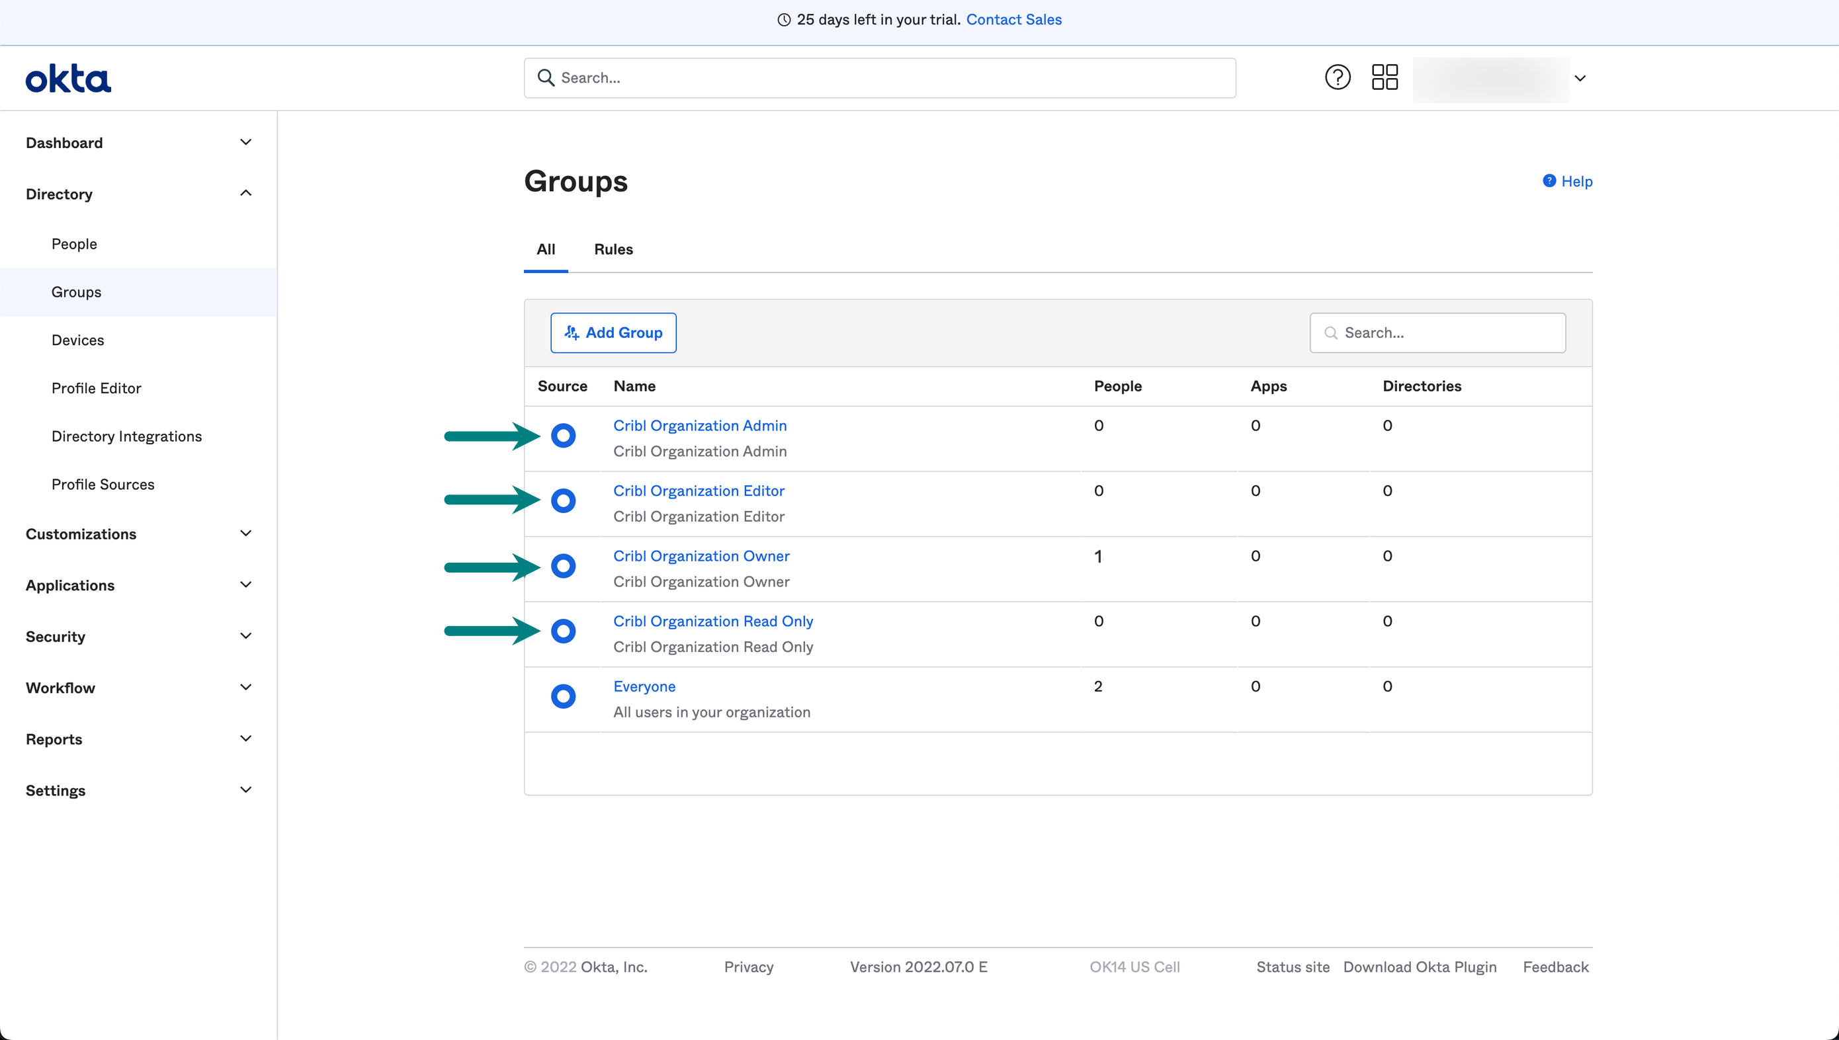
Task: Click the source icon for Cribl Organization Read Only
Action: point(563,631)
